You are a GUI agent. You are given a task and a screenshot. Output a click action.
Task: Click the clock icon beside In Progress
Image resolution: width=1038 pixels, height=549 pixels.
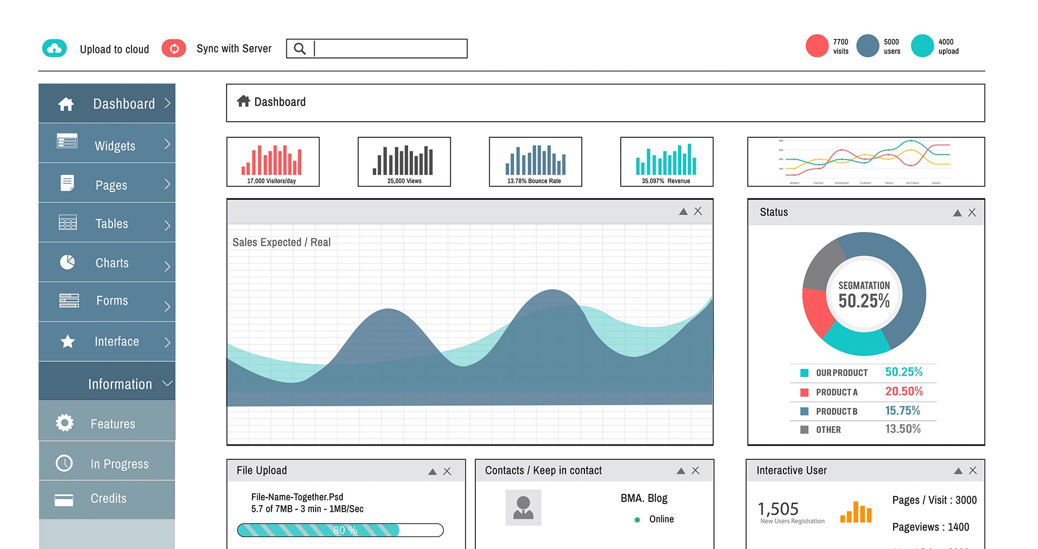pos(64,463)
